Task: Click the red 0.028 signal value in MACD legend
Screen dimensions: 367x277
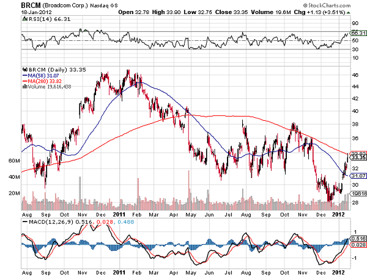Action: pos(105,222)
